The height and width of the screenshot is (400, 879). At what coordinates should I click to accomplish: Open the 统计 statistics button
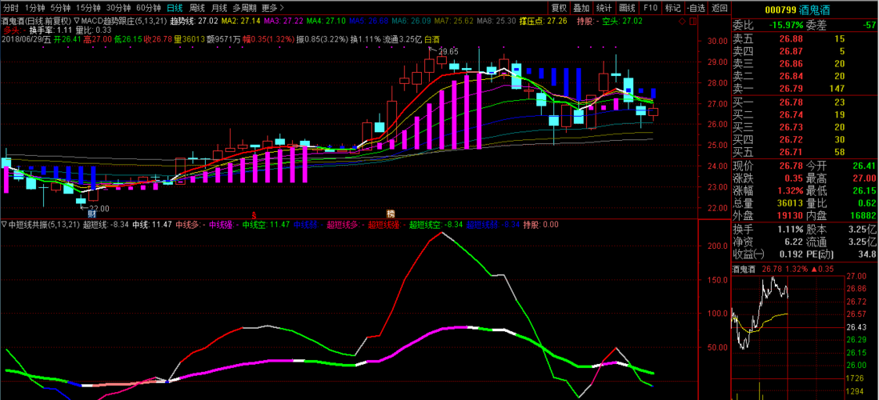pyautogui.click(x=604, y=8)
